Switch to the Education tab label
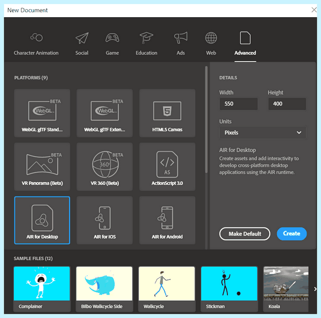Viewport: 321px width, 318px height. click(147, 53)
